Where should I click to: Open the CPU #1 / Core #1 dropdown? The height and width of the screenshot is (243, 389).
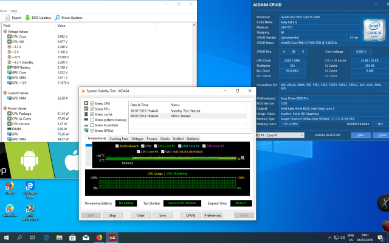(x=280, y=135)
